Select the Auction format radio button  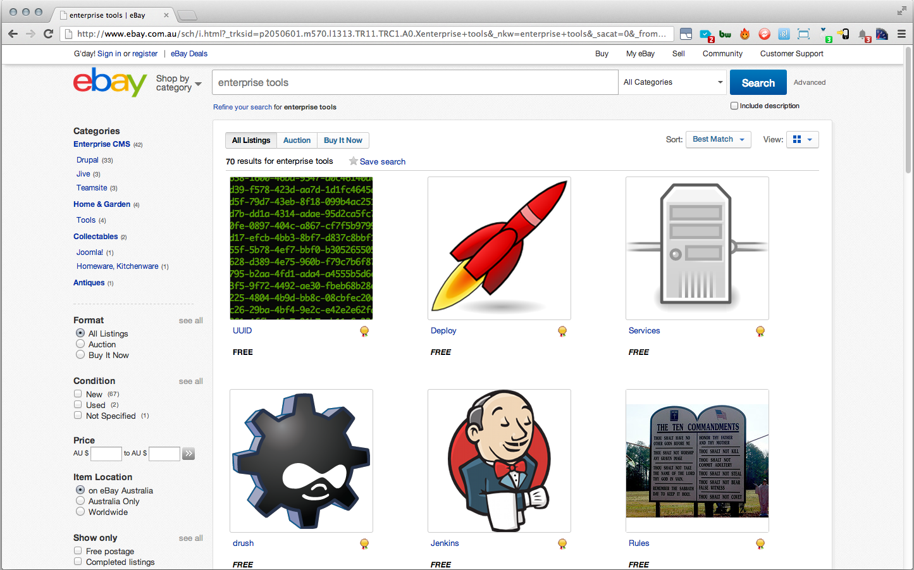pos(80,344)
